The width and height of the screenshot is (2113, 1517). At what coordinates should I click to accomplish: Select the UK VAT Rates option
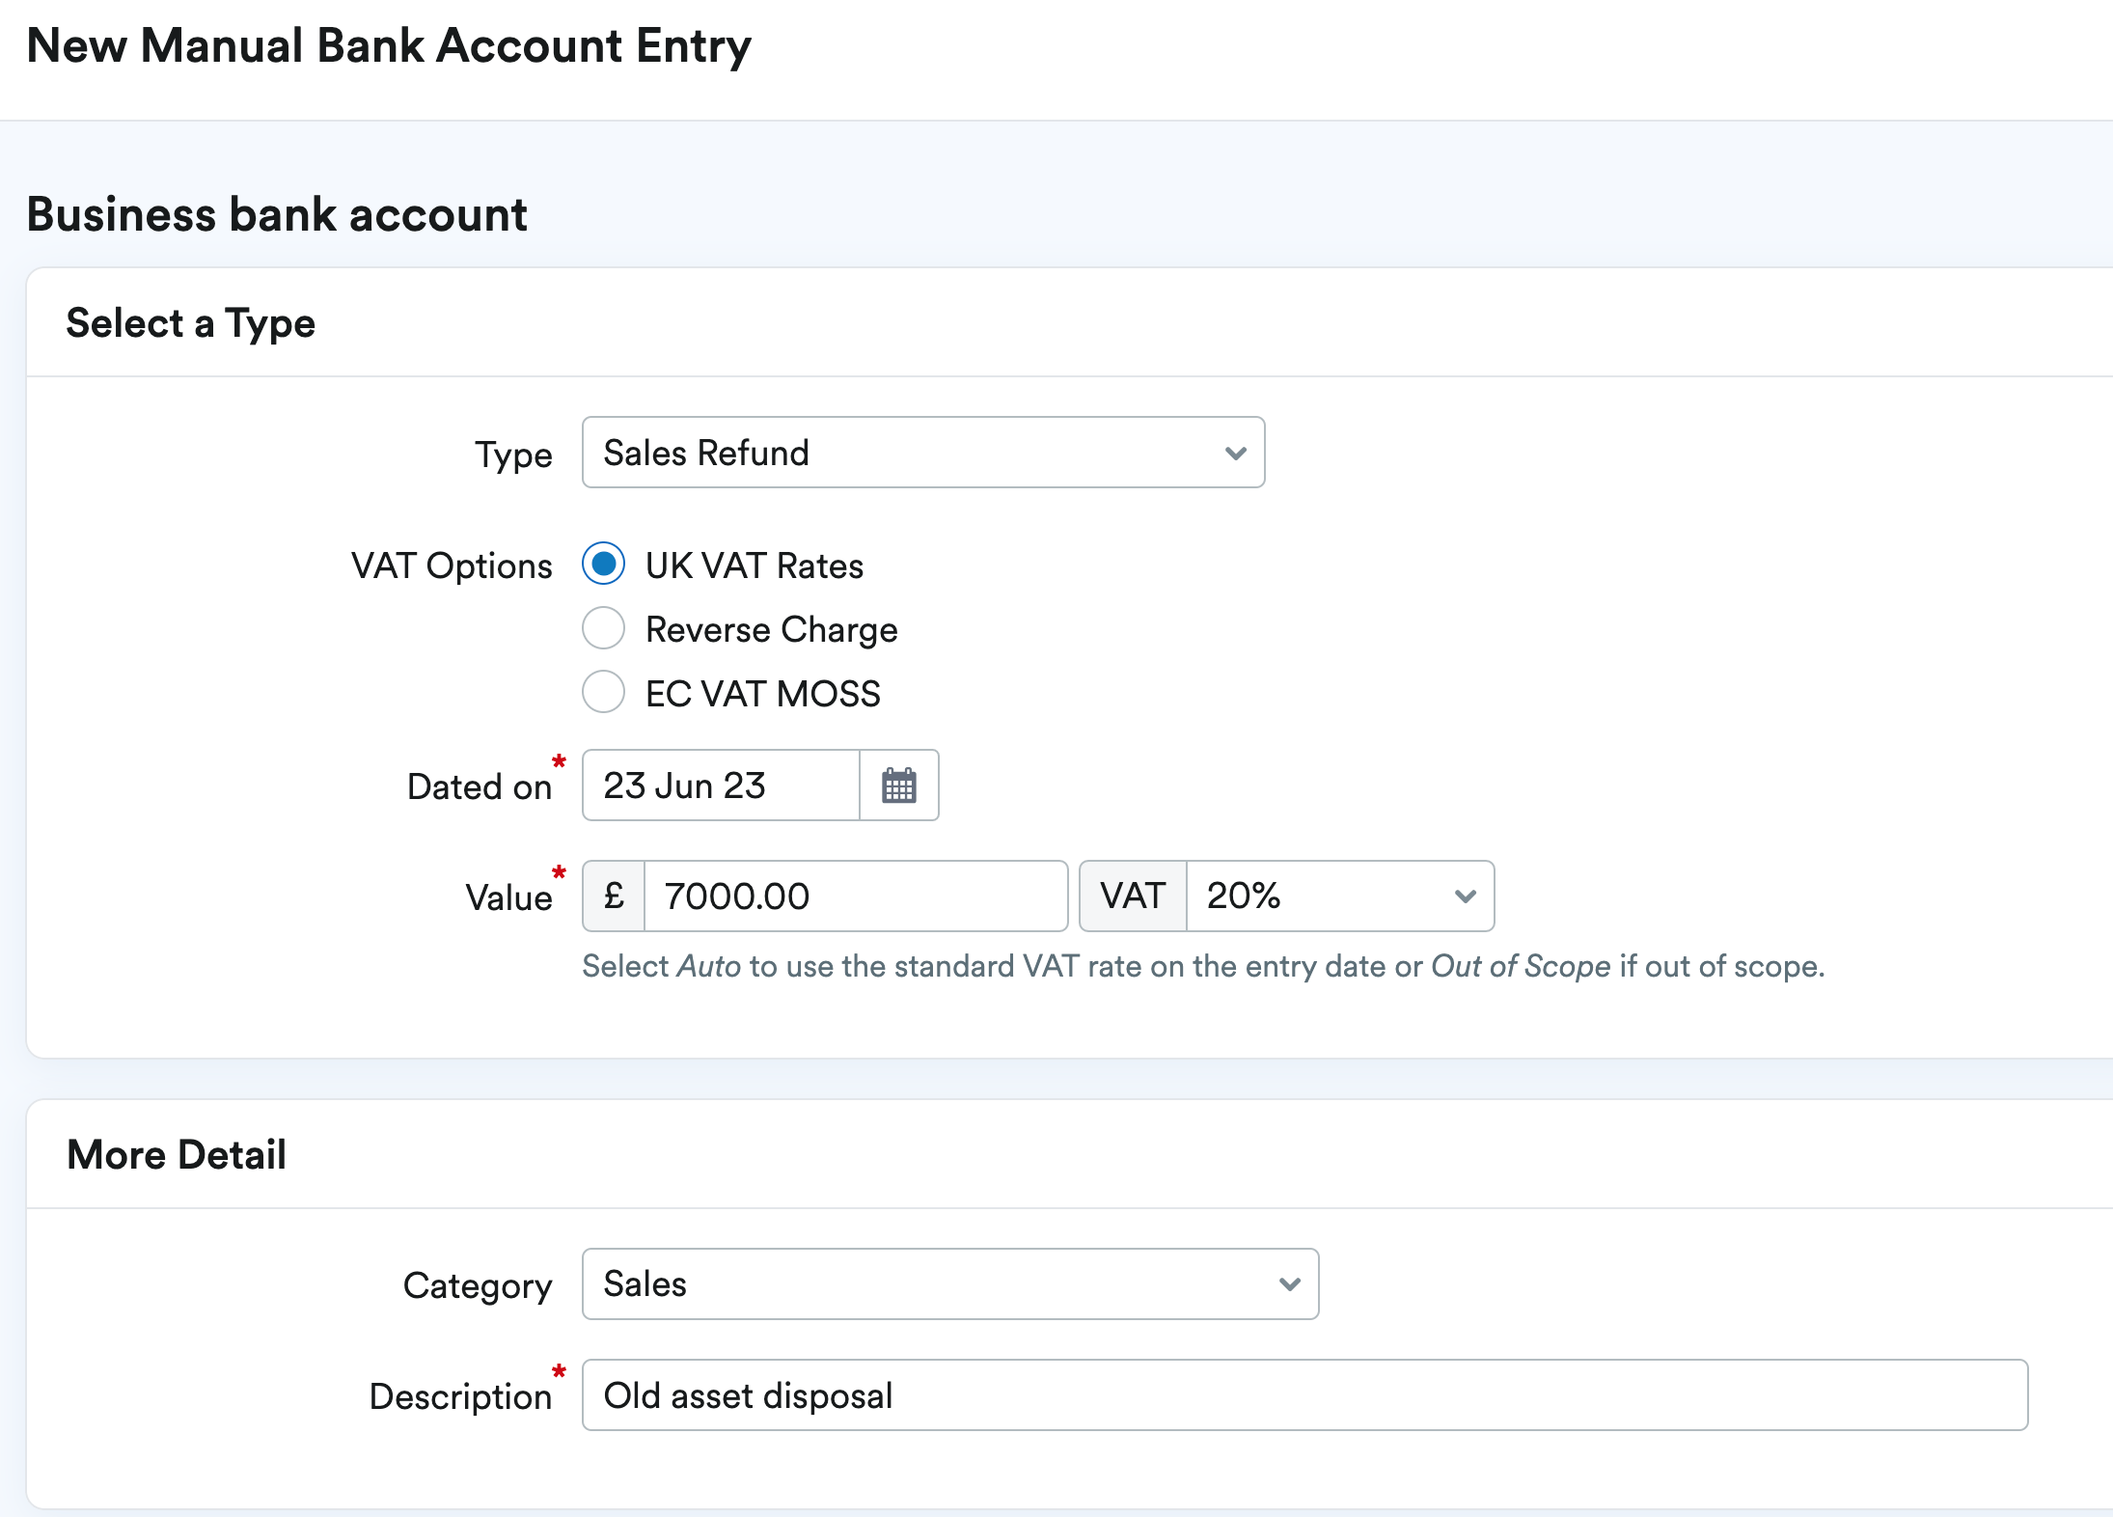tap(603, 565)
